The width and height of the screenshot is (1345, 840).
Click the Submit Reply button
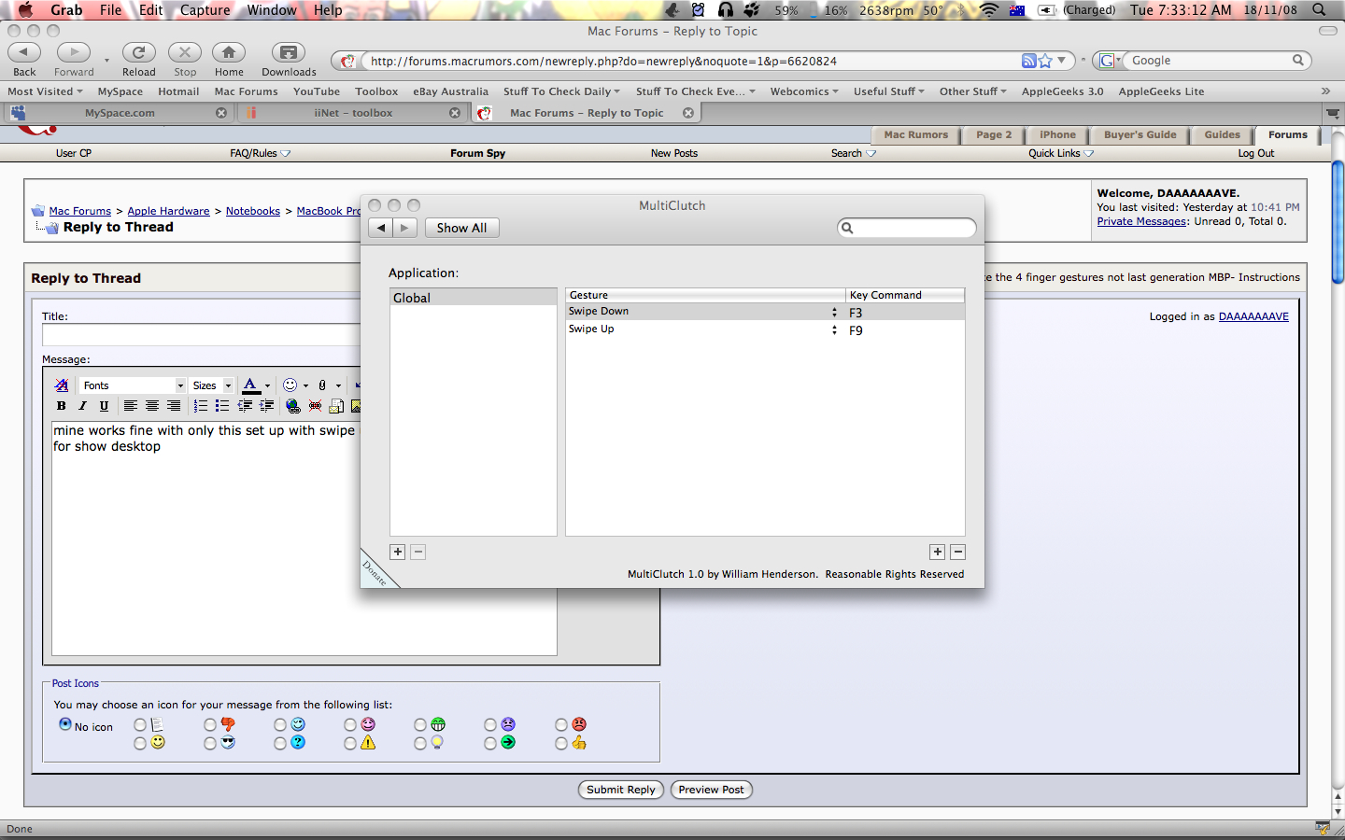(x=621, y=790)
